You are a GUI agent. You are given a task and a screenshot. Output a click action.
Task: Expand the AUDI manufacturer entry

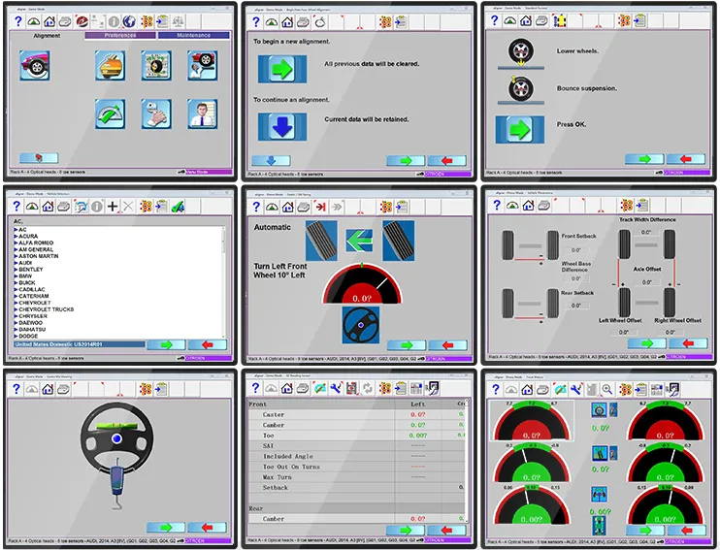(23, 263)
